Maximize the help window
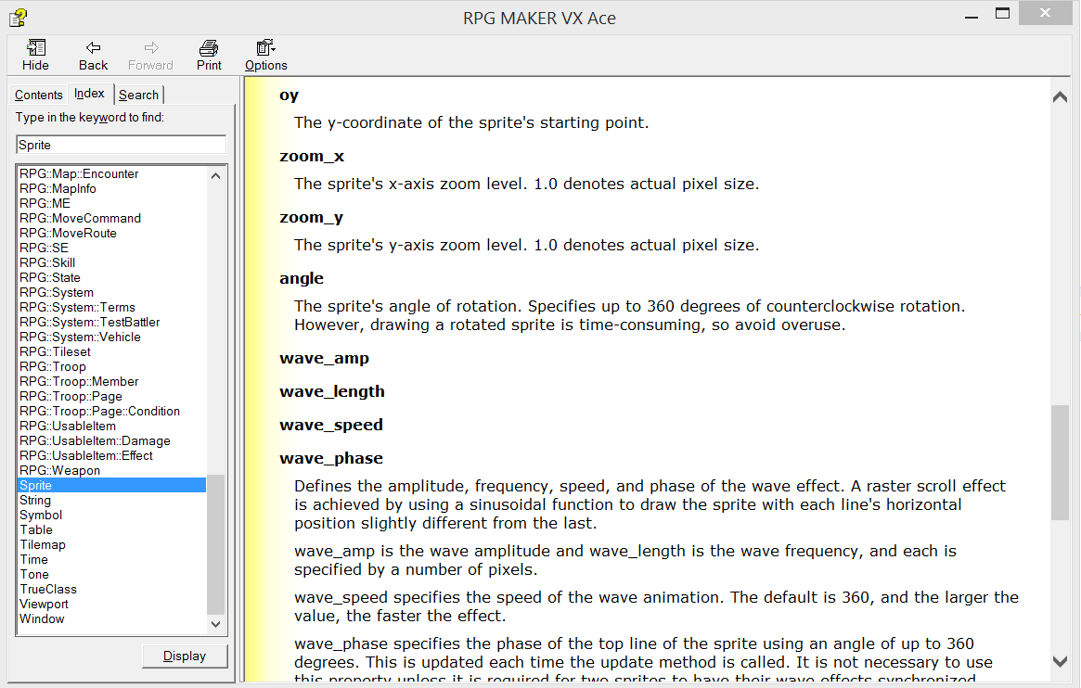The height and width of the screenshot is (688, 1081). [x=1003, y=14]
